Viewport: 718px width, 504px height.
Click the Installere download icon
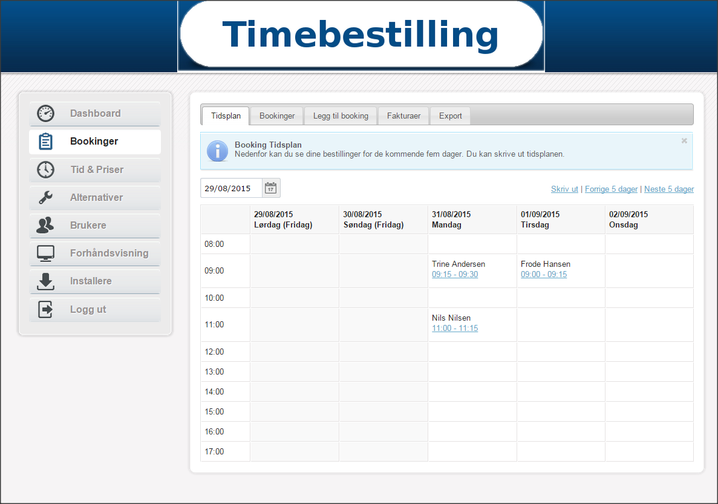click(46, 281)
